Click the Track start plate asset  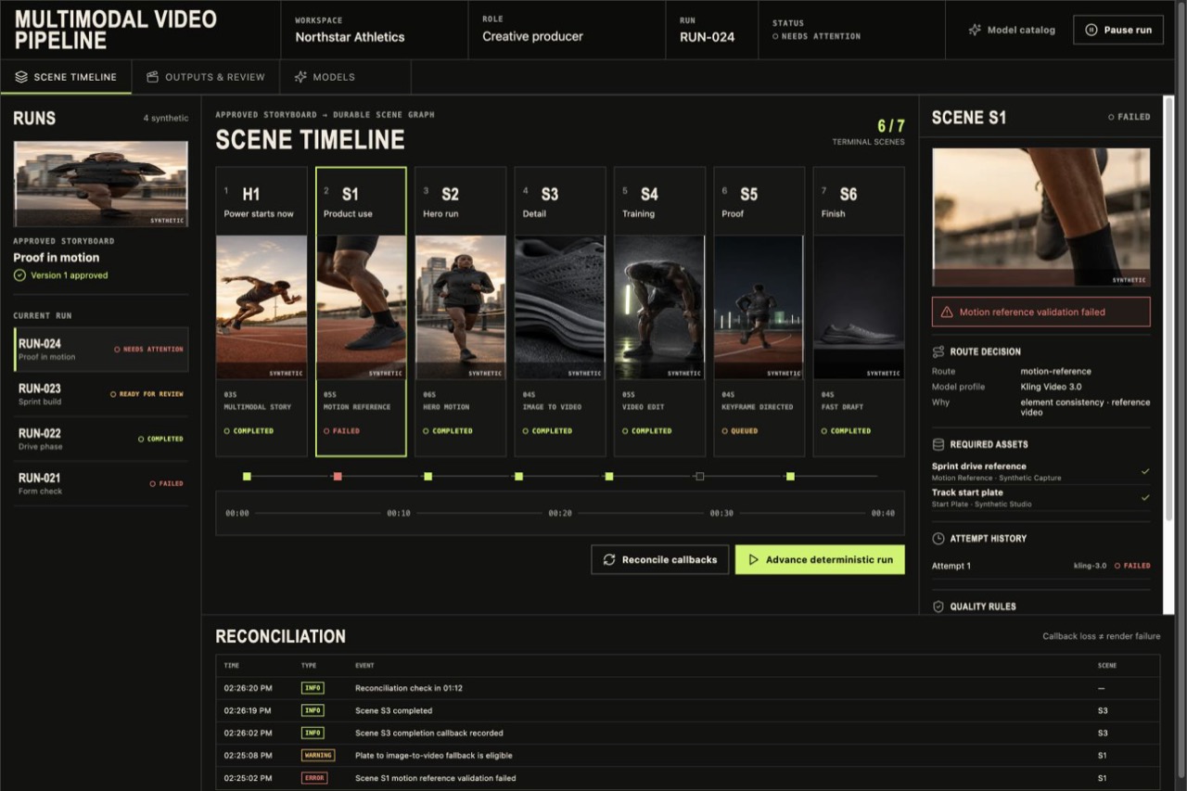pyautogui.click(x=1041, y=498)
